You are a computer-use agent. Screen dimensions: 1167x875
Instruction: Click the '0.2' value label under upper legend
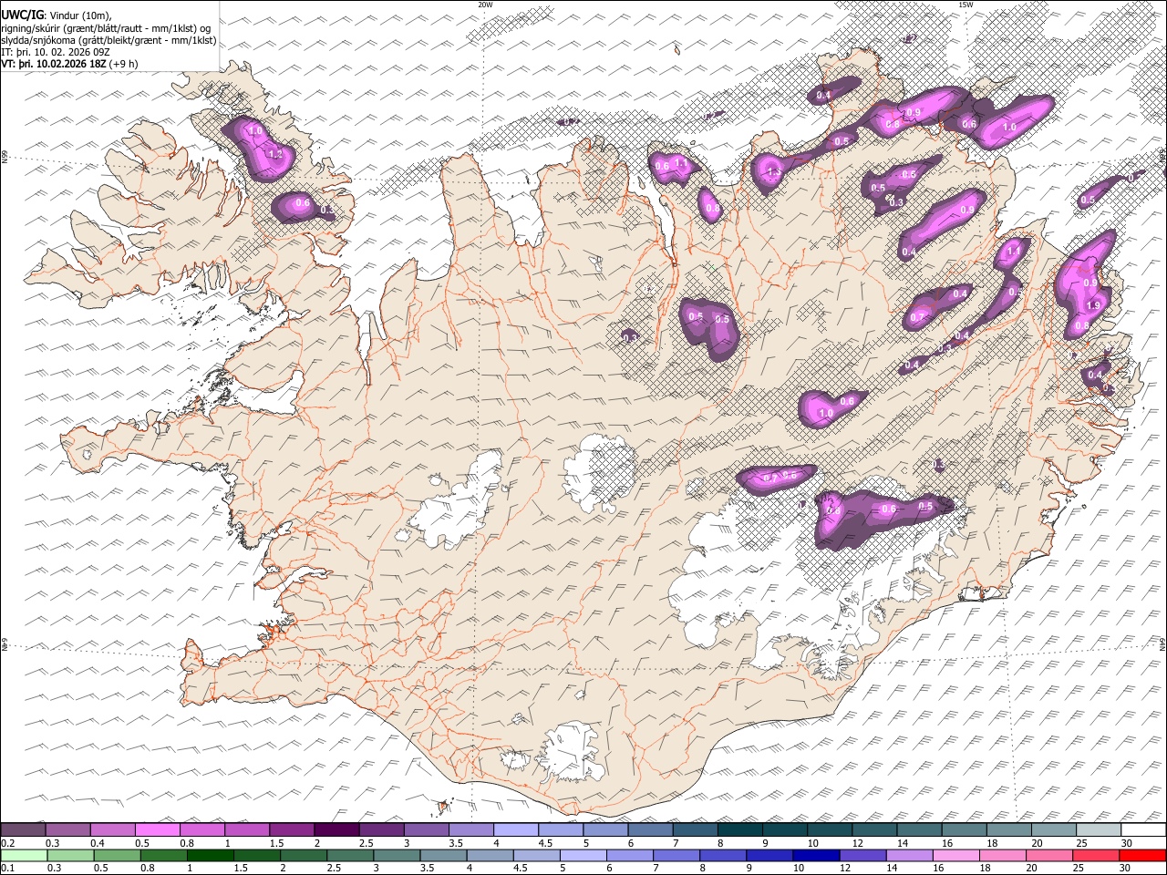6,842
